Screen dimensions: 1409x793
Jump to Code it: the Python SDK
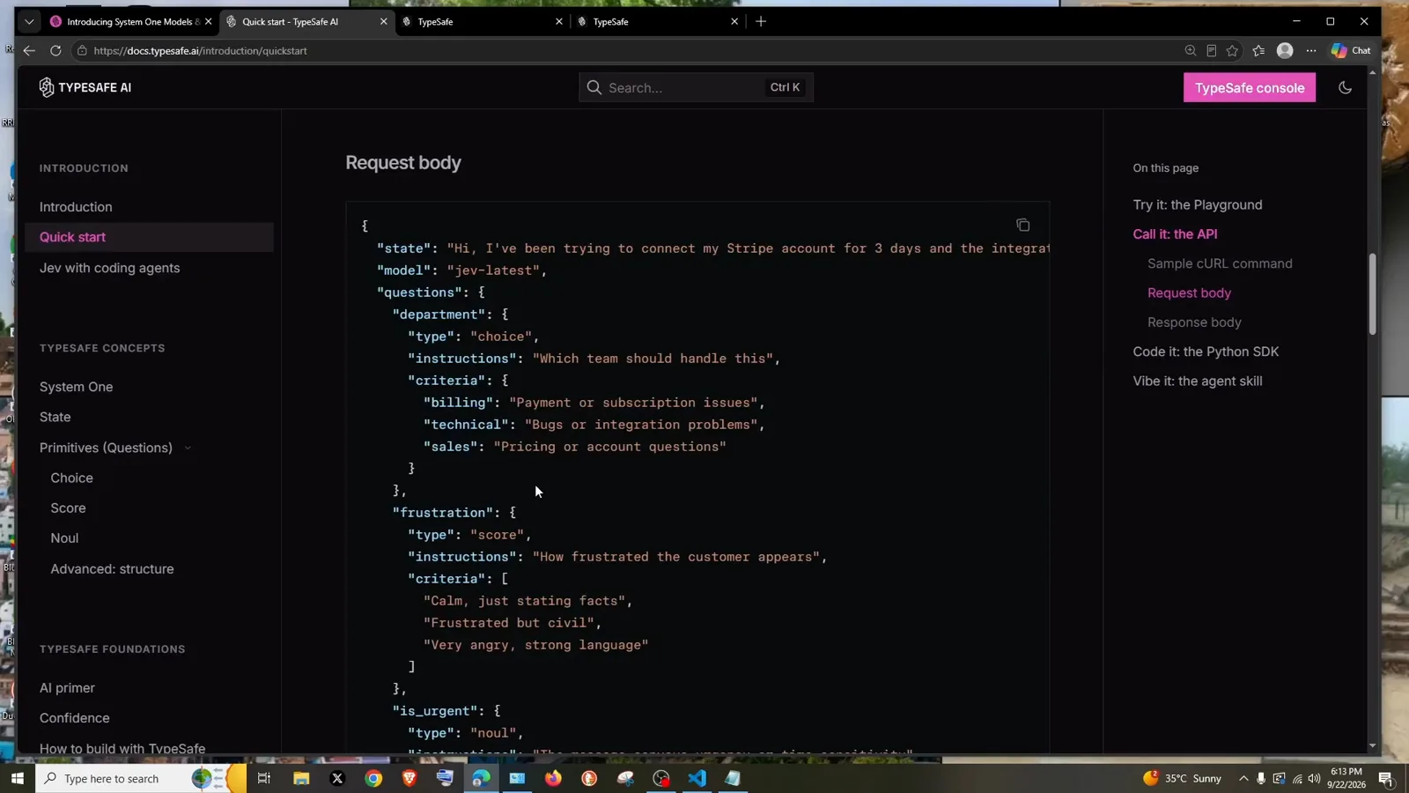click(x=1206, y=352)
